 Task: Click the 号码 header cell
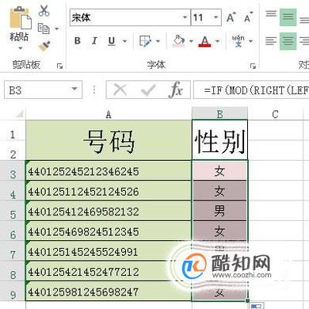(109, 140)
